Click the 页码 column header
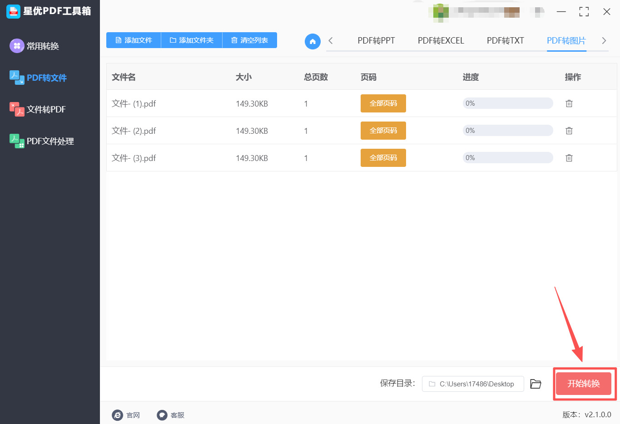This screenshot has height=424, width=620. (368, 77)
